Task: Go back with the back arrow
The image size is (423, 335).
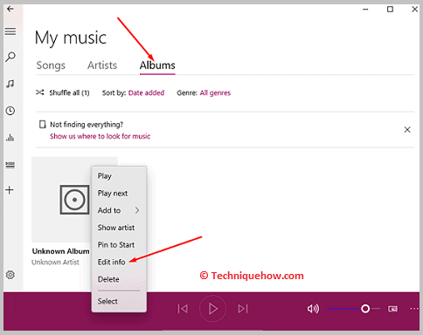Action: (x=10, y=9)
